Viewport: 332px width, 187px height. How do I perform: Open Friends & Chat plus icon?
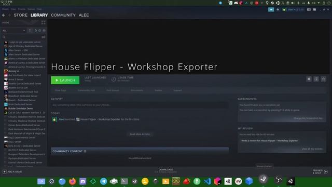tap(326, 172)
